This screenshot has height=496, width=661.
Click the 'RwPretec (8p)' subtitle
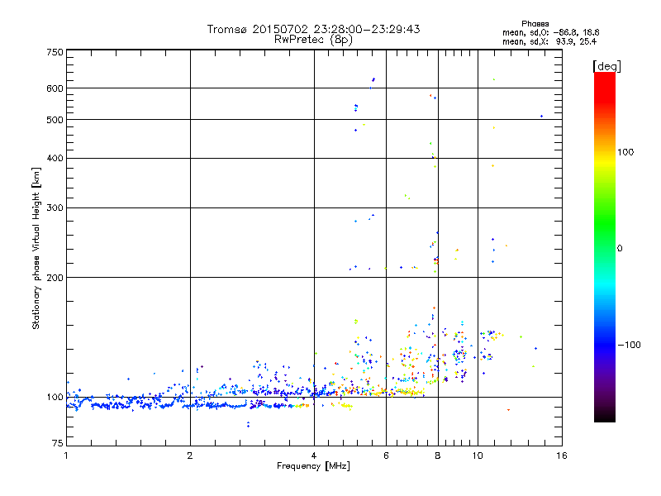313,40
